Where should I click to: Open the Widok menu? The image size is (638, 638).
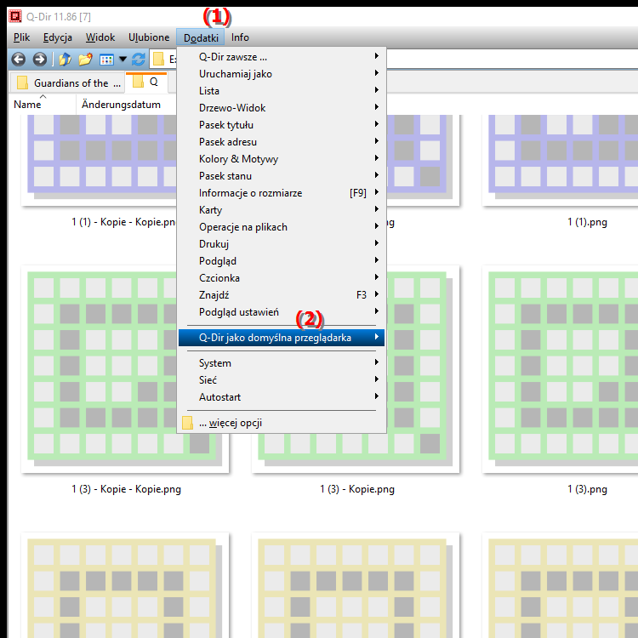click(100, 37)
